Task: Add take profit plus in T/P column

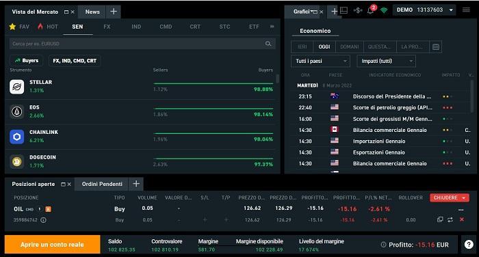Action: [x=226, y=220]
